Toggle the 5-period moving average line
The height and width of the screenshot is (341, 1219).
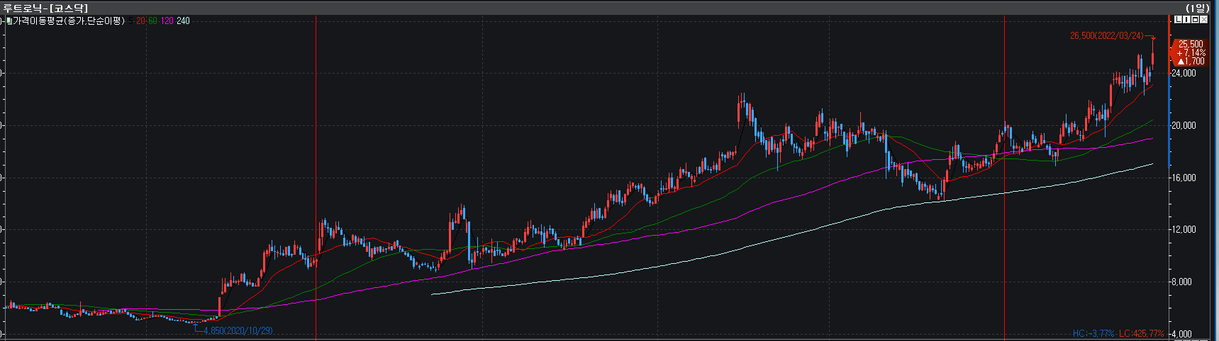tap(130, 21)
